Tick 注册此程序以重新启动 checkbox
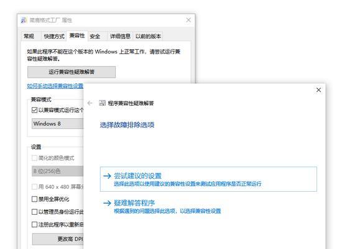342x249 pixels. pyautogui.click(x=34, y=225)
